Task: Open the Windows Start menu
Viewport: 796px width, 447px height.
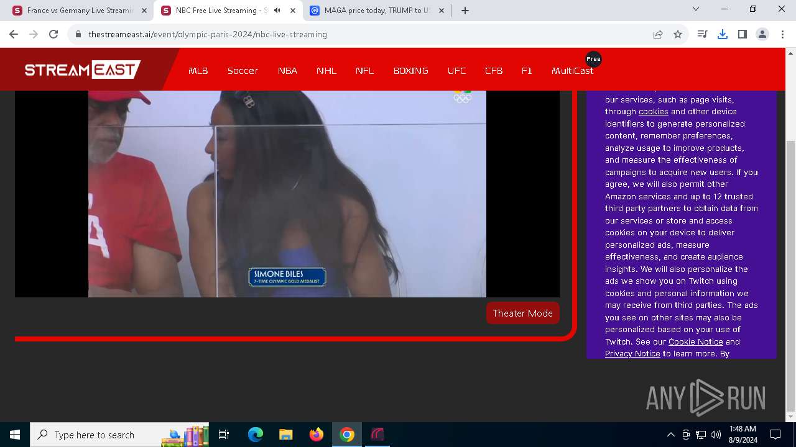Action: 15,435
